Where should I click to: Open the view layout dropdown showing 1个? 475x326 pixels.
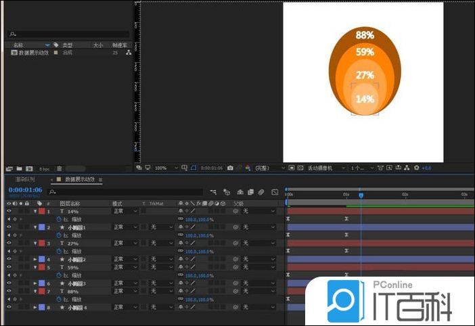click(362, 168)
